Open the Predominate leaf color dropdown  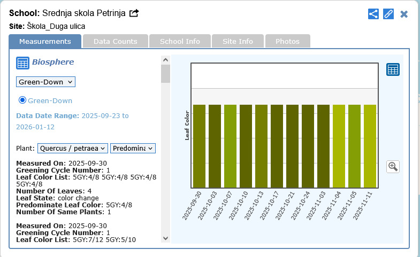tap(133, 148)
